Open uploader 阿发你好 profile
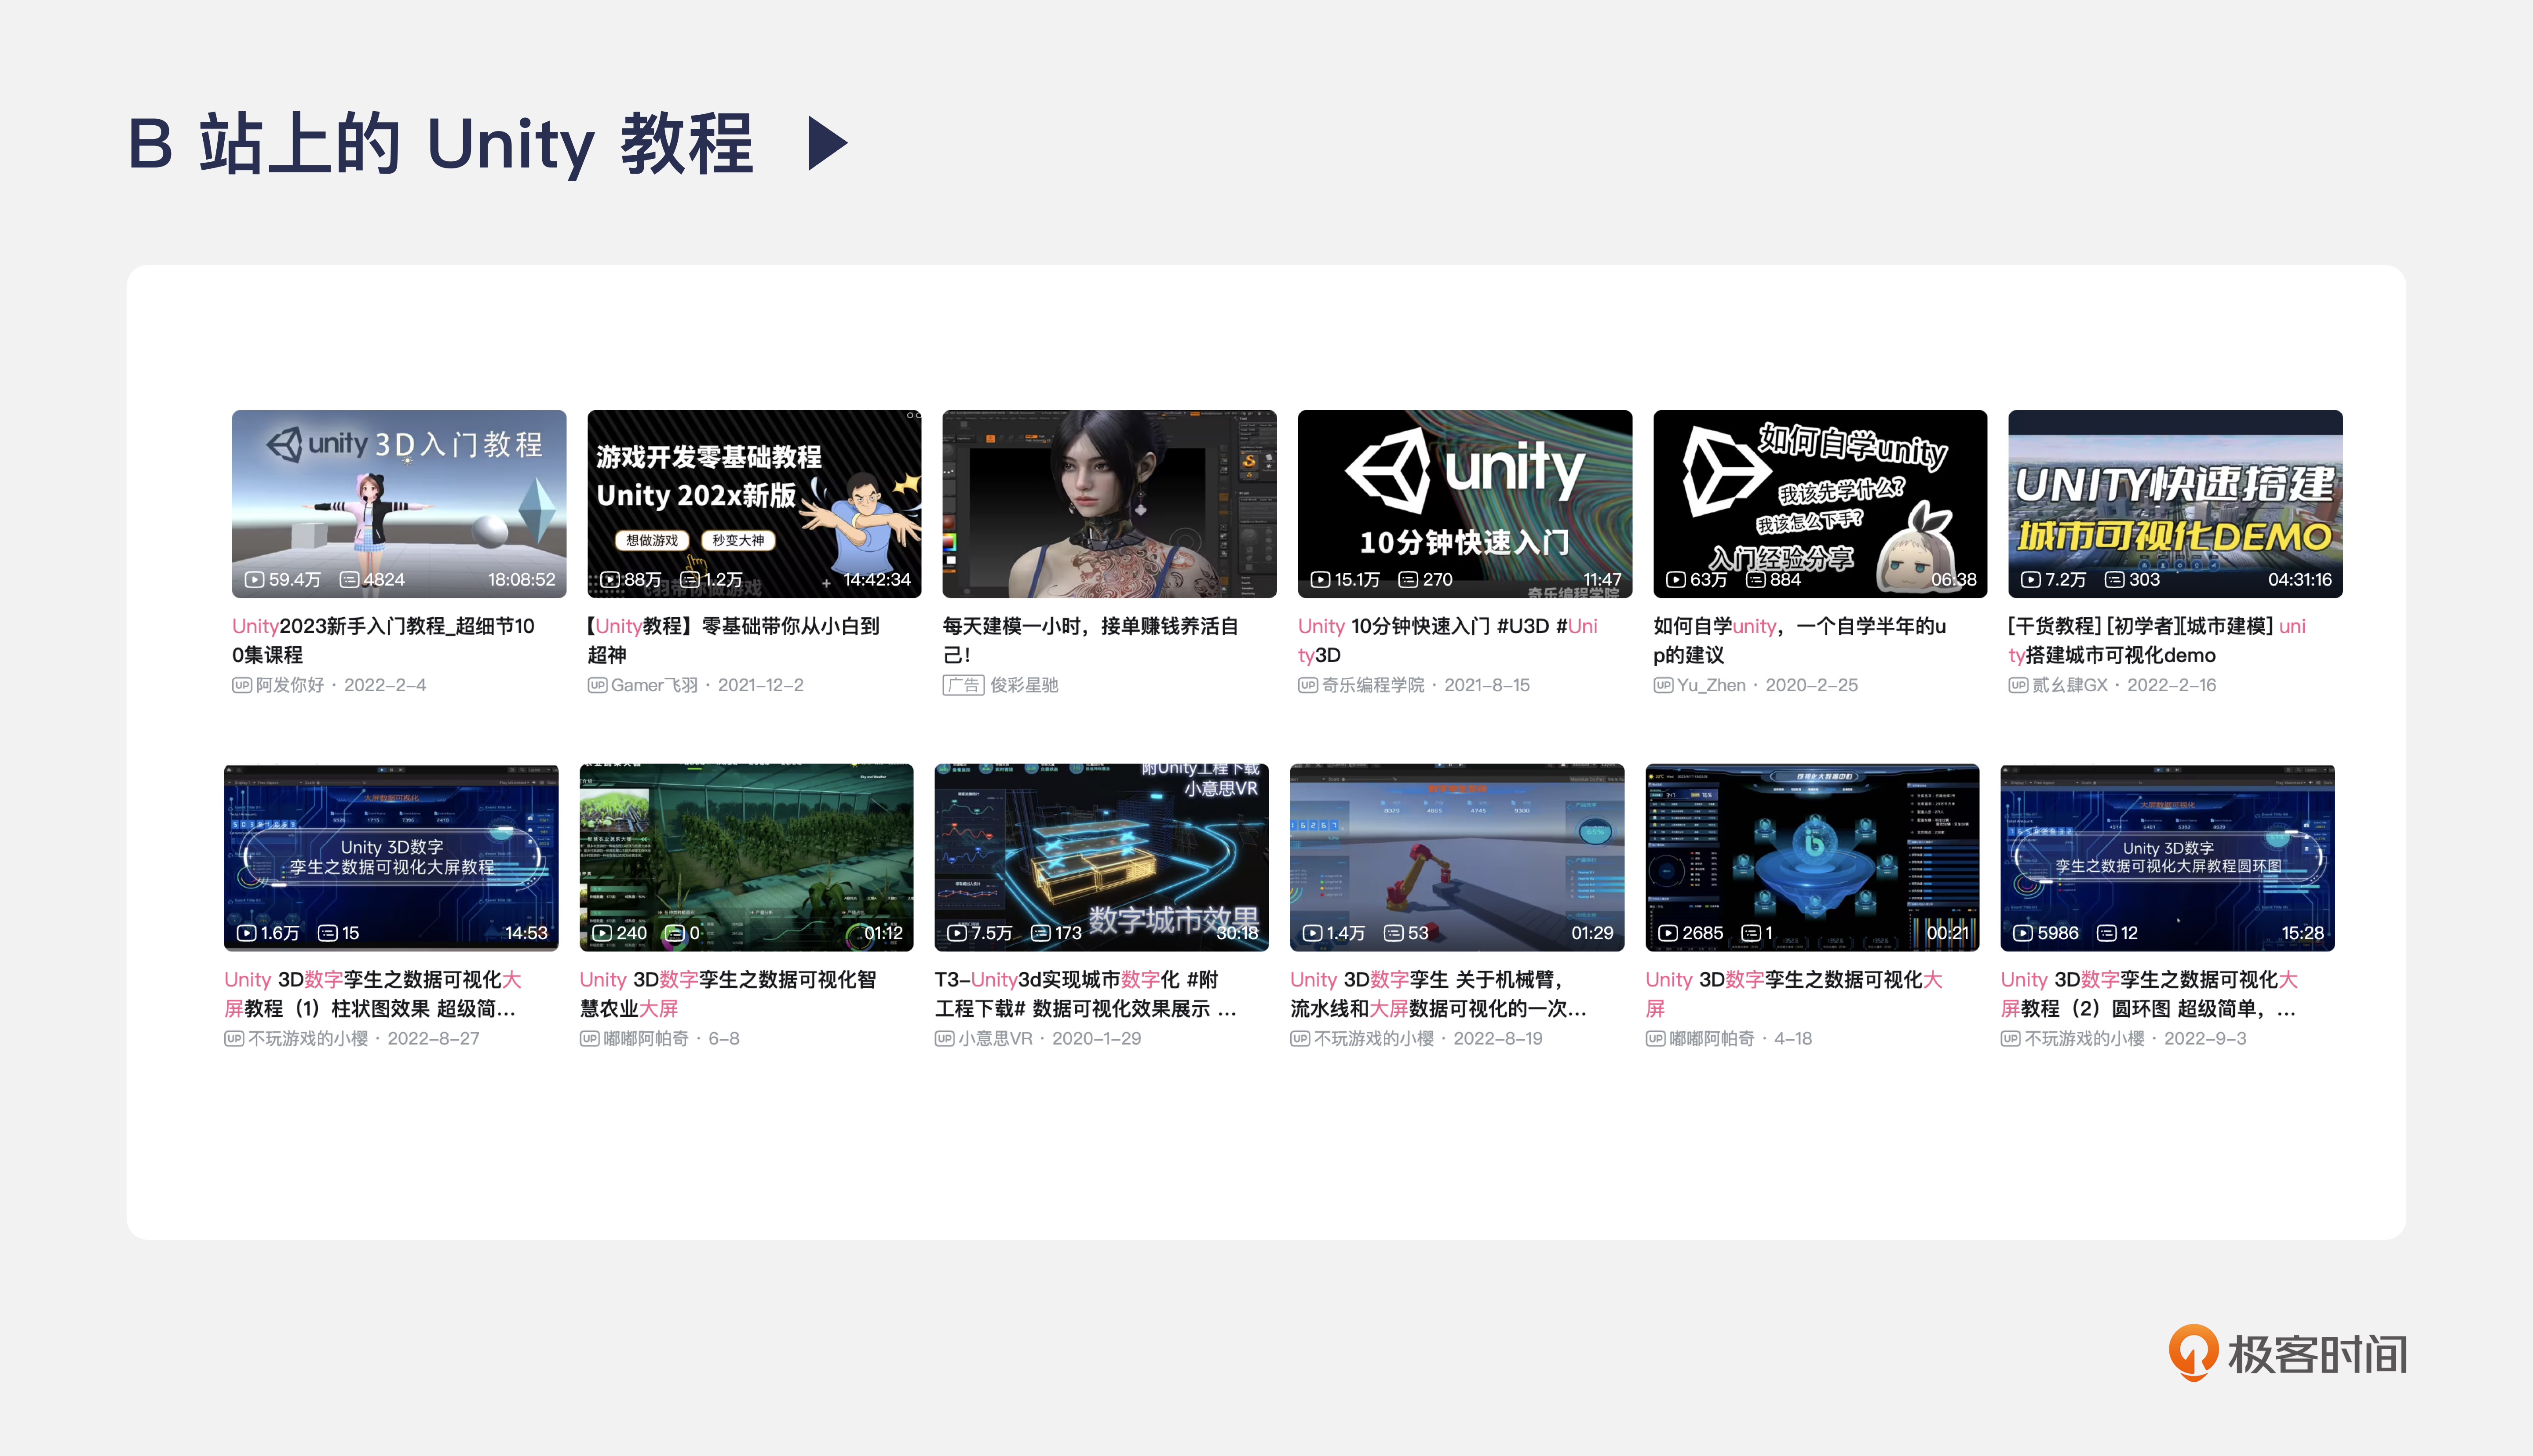This screenshot has height=1456, width=2533. click(290, 685)
